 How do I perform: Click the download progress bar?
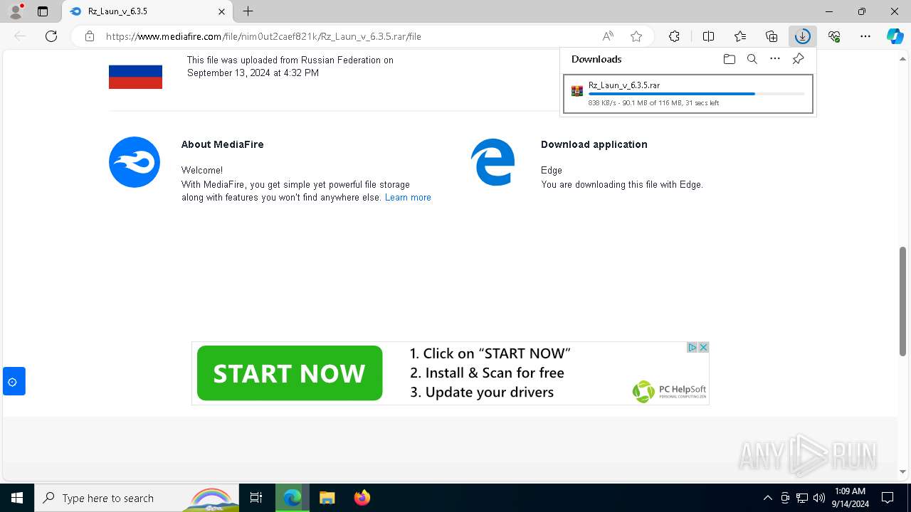coord(697,94)
